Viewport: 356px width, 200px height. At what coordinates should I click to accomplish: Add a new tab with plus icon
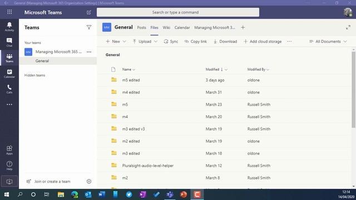click(243, 27)
